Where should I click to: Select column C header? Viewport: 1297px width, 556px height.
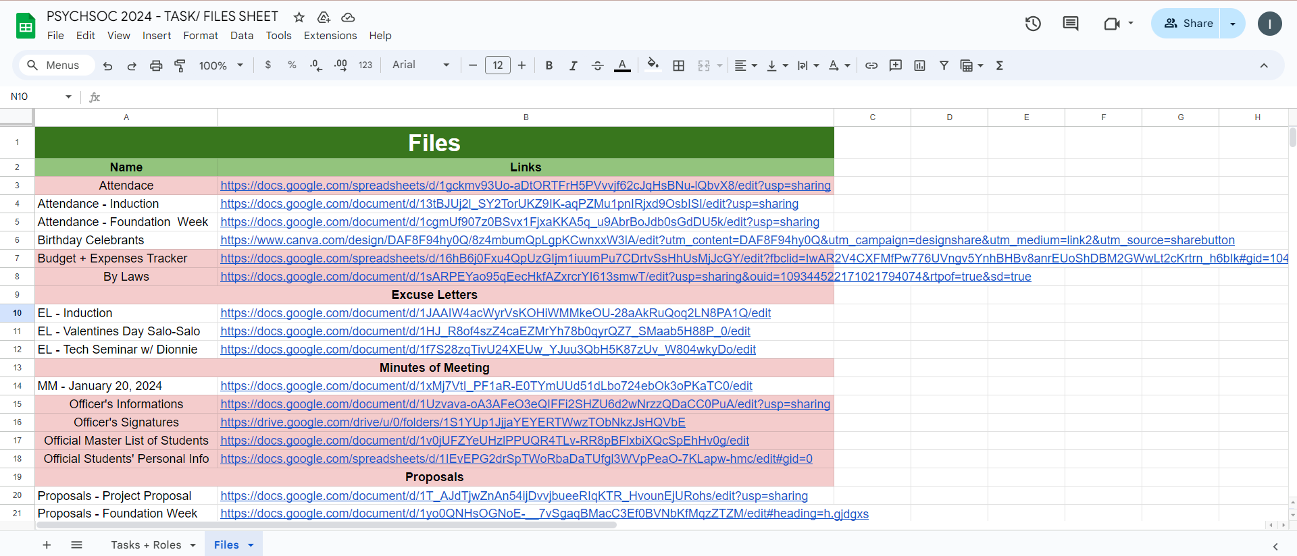[x=872, y=117]
